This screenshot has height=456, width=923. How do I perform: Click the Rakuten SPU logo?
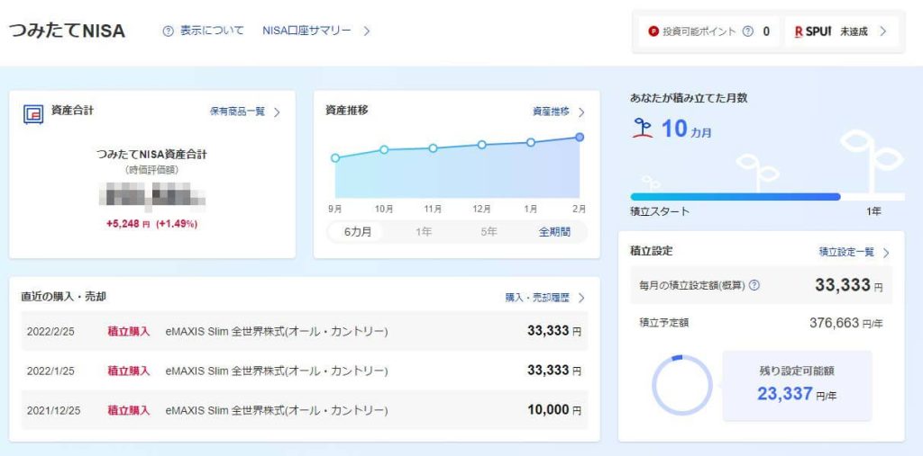coord(812,31)
